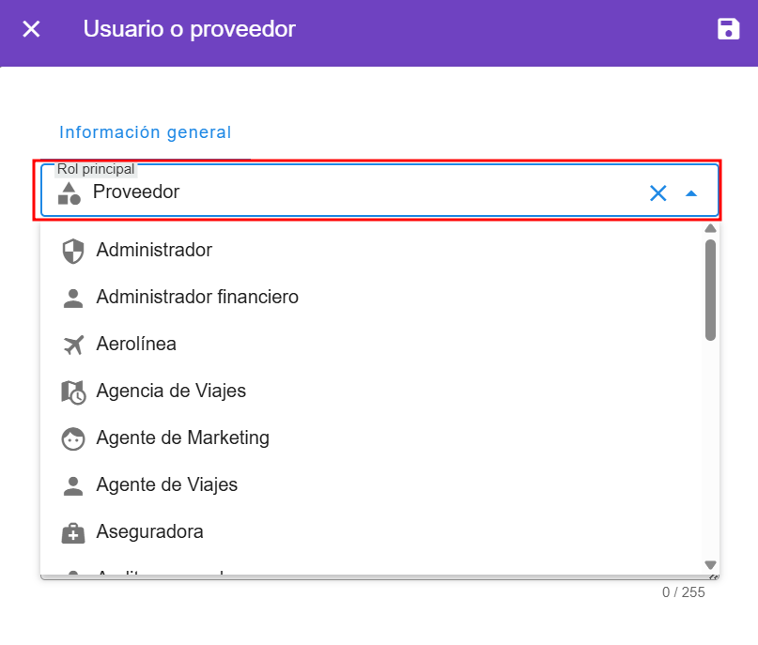This screenshot has height=645, width=758.
Task: Click the Agente de Marketing face icon
Action: 72,438
